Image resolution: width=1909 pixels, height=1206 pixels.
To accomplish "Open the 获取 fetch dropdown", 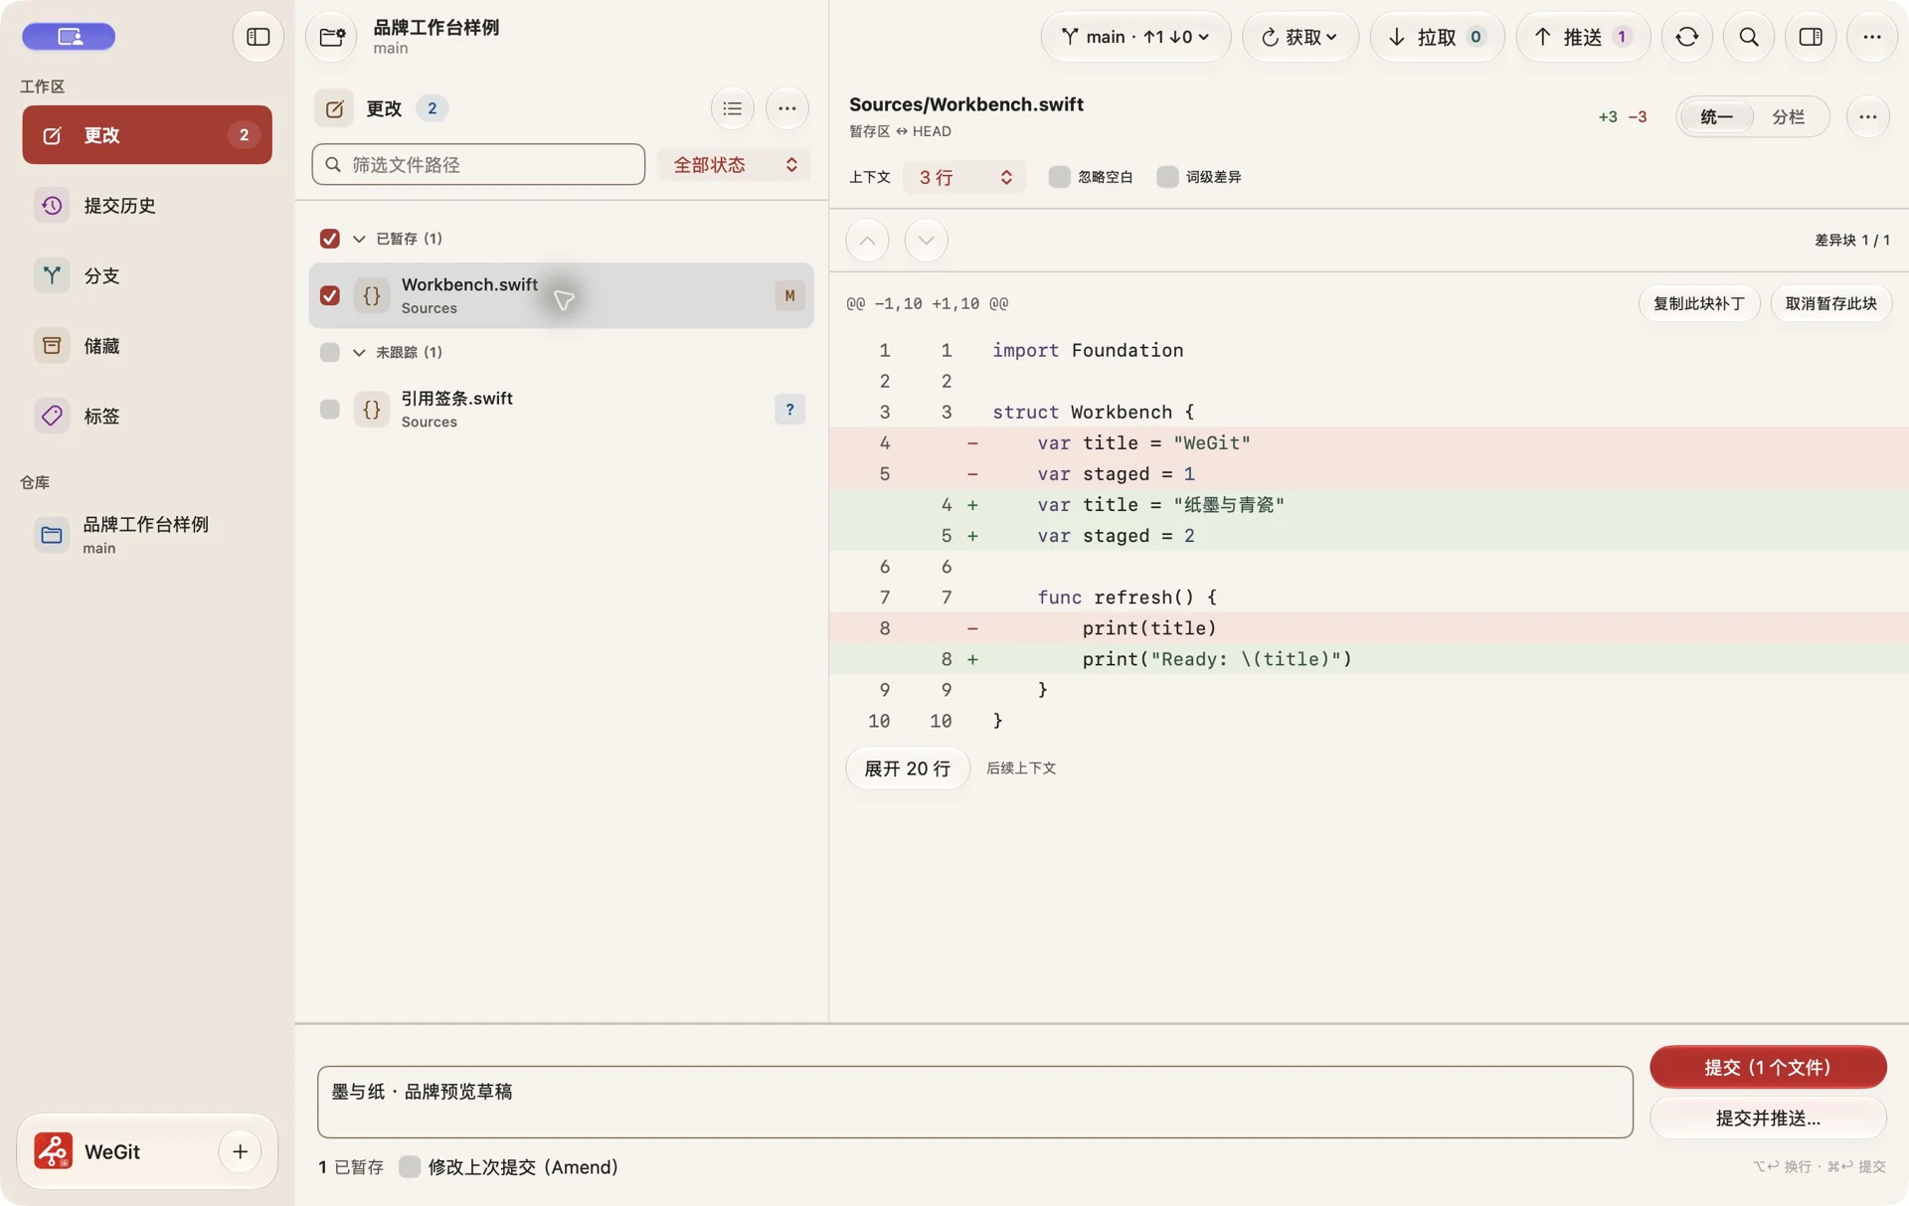I will 1301,37.
